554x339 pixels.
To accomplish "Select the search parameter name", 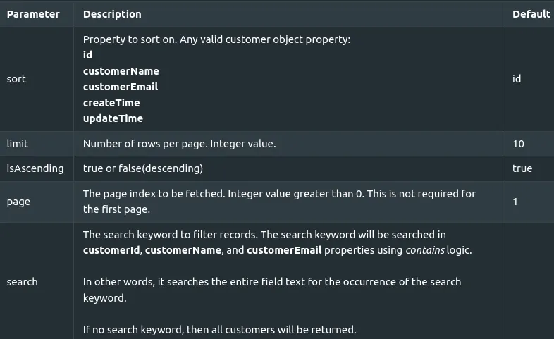I will point(22,282).
